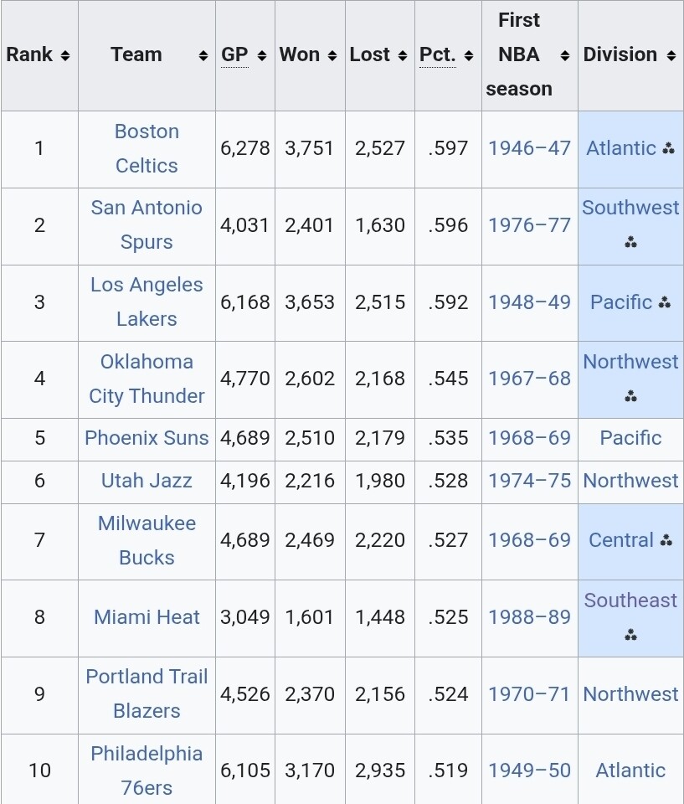Click the Won column sort icon
684x804 pixels.
(332, 55)
